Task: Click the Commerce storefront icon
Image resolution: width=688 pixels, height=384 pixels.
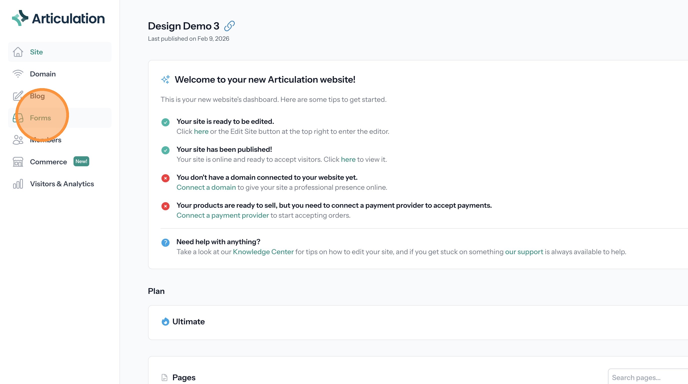Action: pyautogui.click(x=18, y=162)
